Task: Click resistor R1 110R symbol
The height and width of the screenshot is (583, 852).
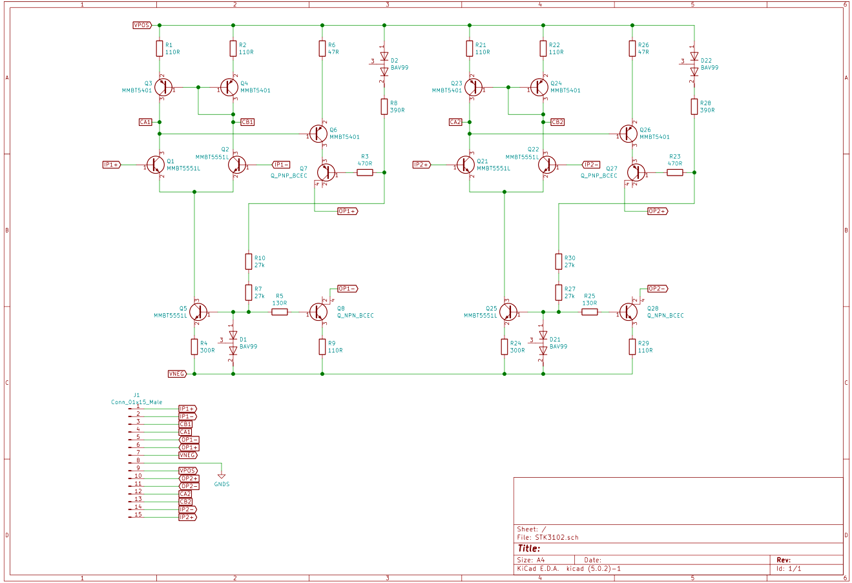Action: pyautogui.click(x=160, y=48)
